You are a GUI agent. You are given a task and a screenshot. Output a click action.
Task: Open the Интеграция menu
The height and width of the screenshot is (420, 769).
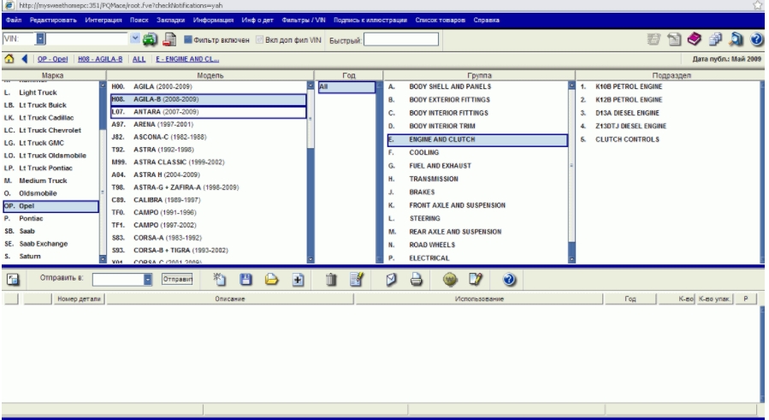pyautogui.click(x=104, y=21)
